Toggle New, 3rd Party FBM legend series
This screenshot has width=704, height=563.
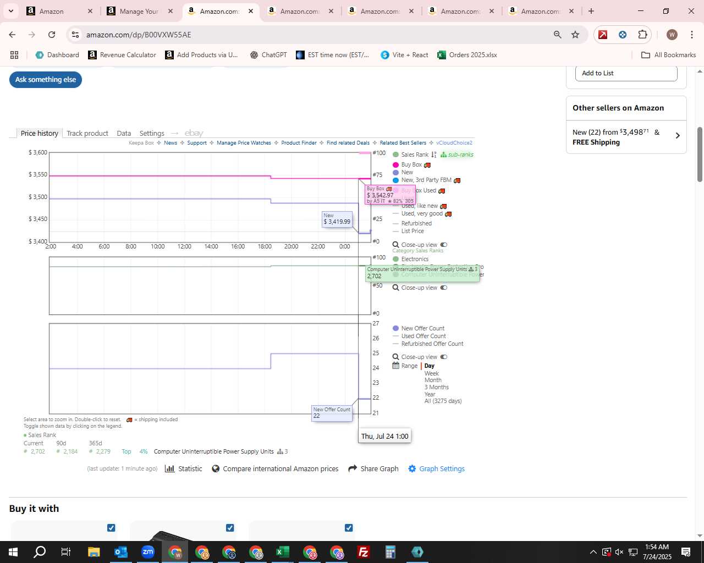pyautogui.click(x=422, y=180)
